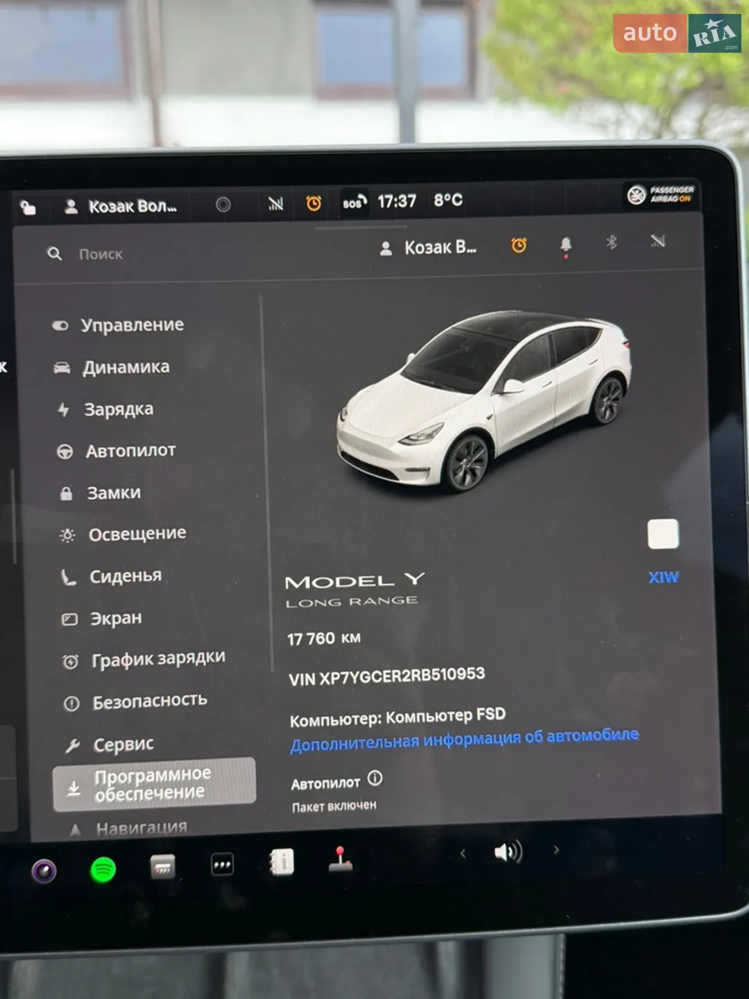Tap the orange alarm clock icon in settings header

(x=519, y=245)
